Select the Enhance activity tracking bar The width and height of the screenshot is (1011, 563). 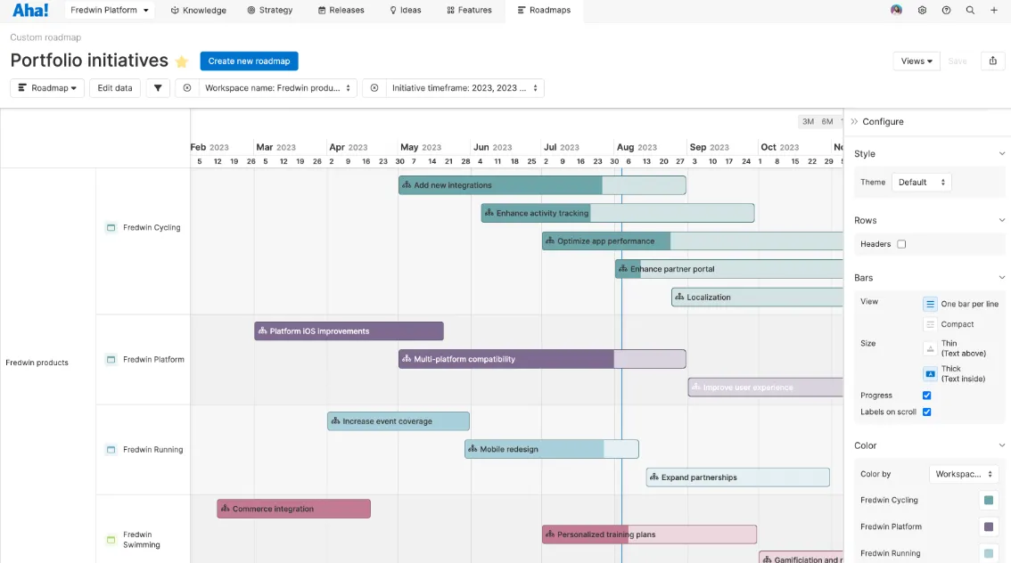618,213
